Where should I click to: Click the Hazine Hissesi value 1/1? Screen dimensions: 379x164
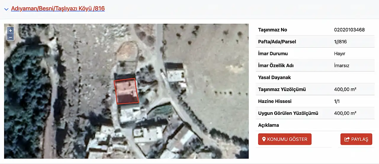[x=338, y=101]
